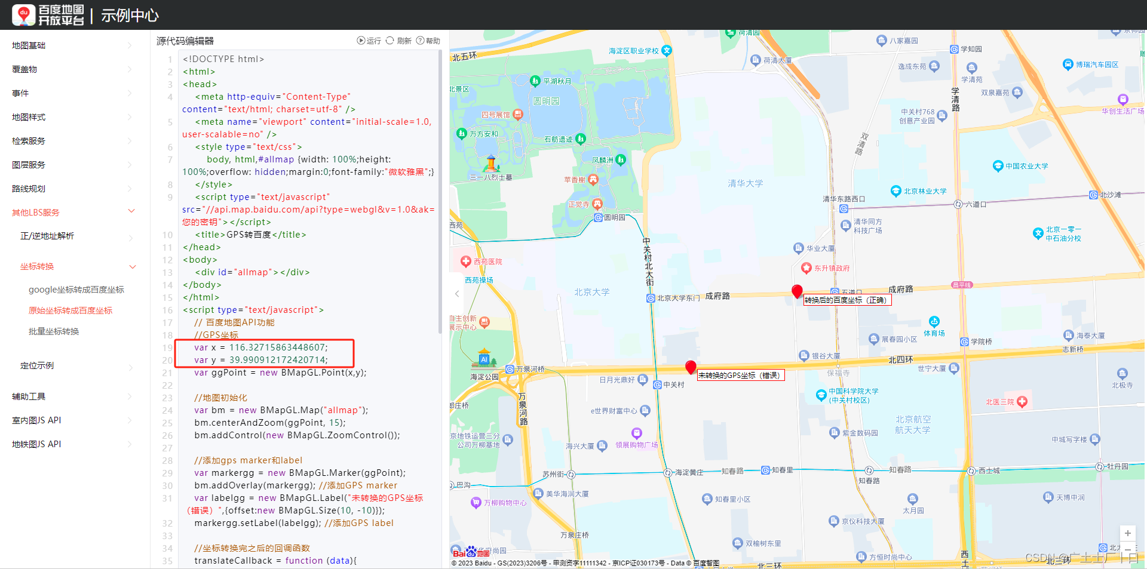The height and width of the screenshot is (569, 1147).
Task: Click the 北京航空航天大学 map label
Action: pos(913,425)
